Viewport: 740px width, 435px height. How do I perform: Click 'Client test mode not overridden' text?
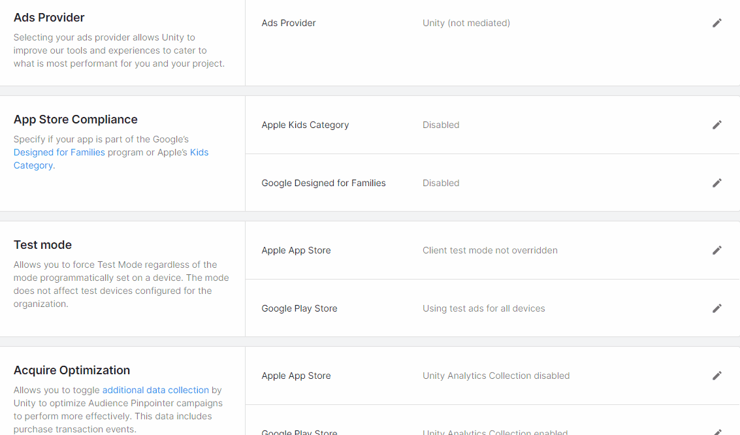click(490, 250)
